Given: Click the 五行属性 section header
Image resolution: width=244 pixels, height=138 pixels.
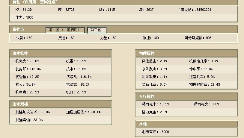Looking at the screenshot, I should click(x=147, y=97).
